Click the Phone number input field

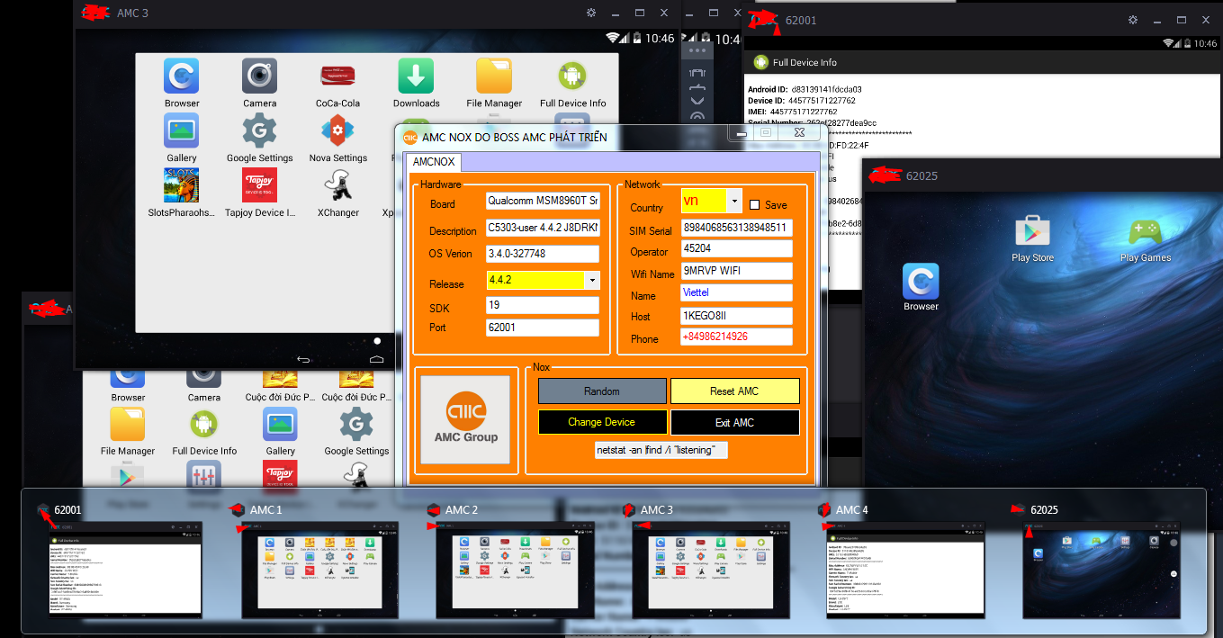[737, 337]
